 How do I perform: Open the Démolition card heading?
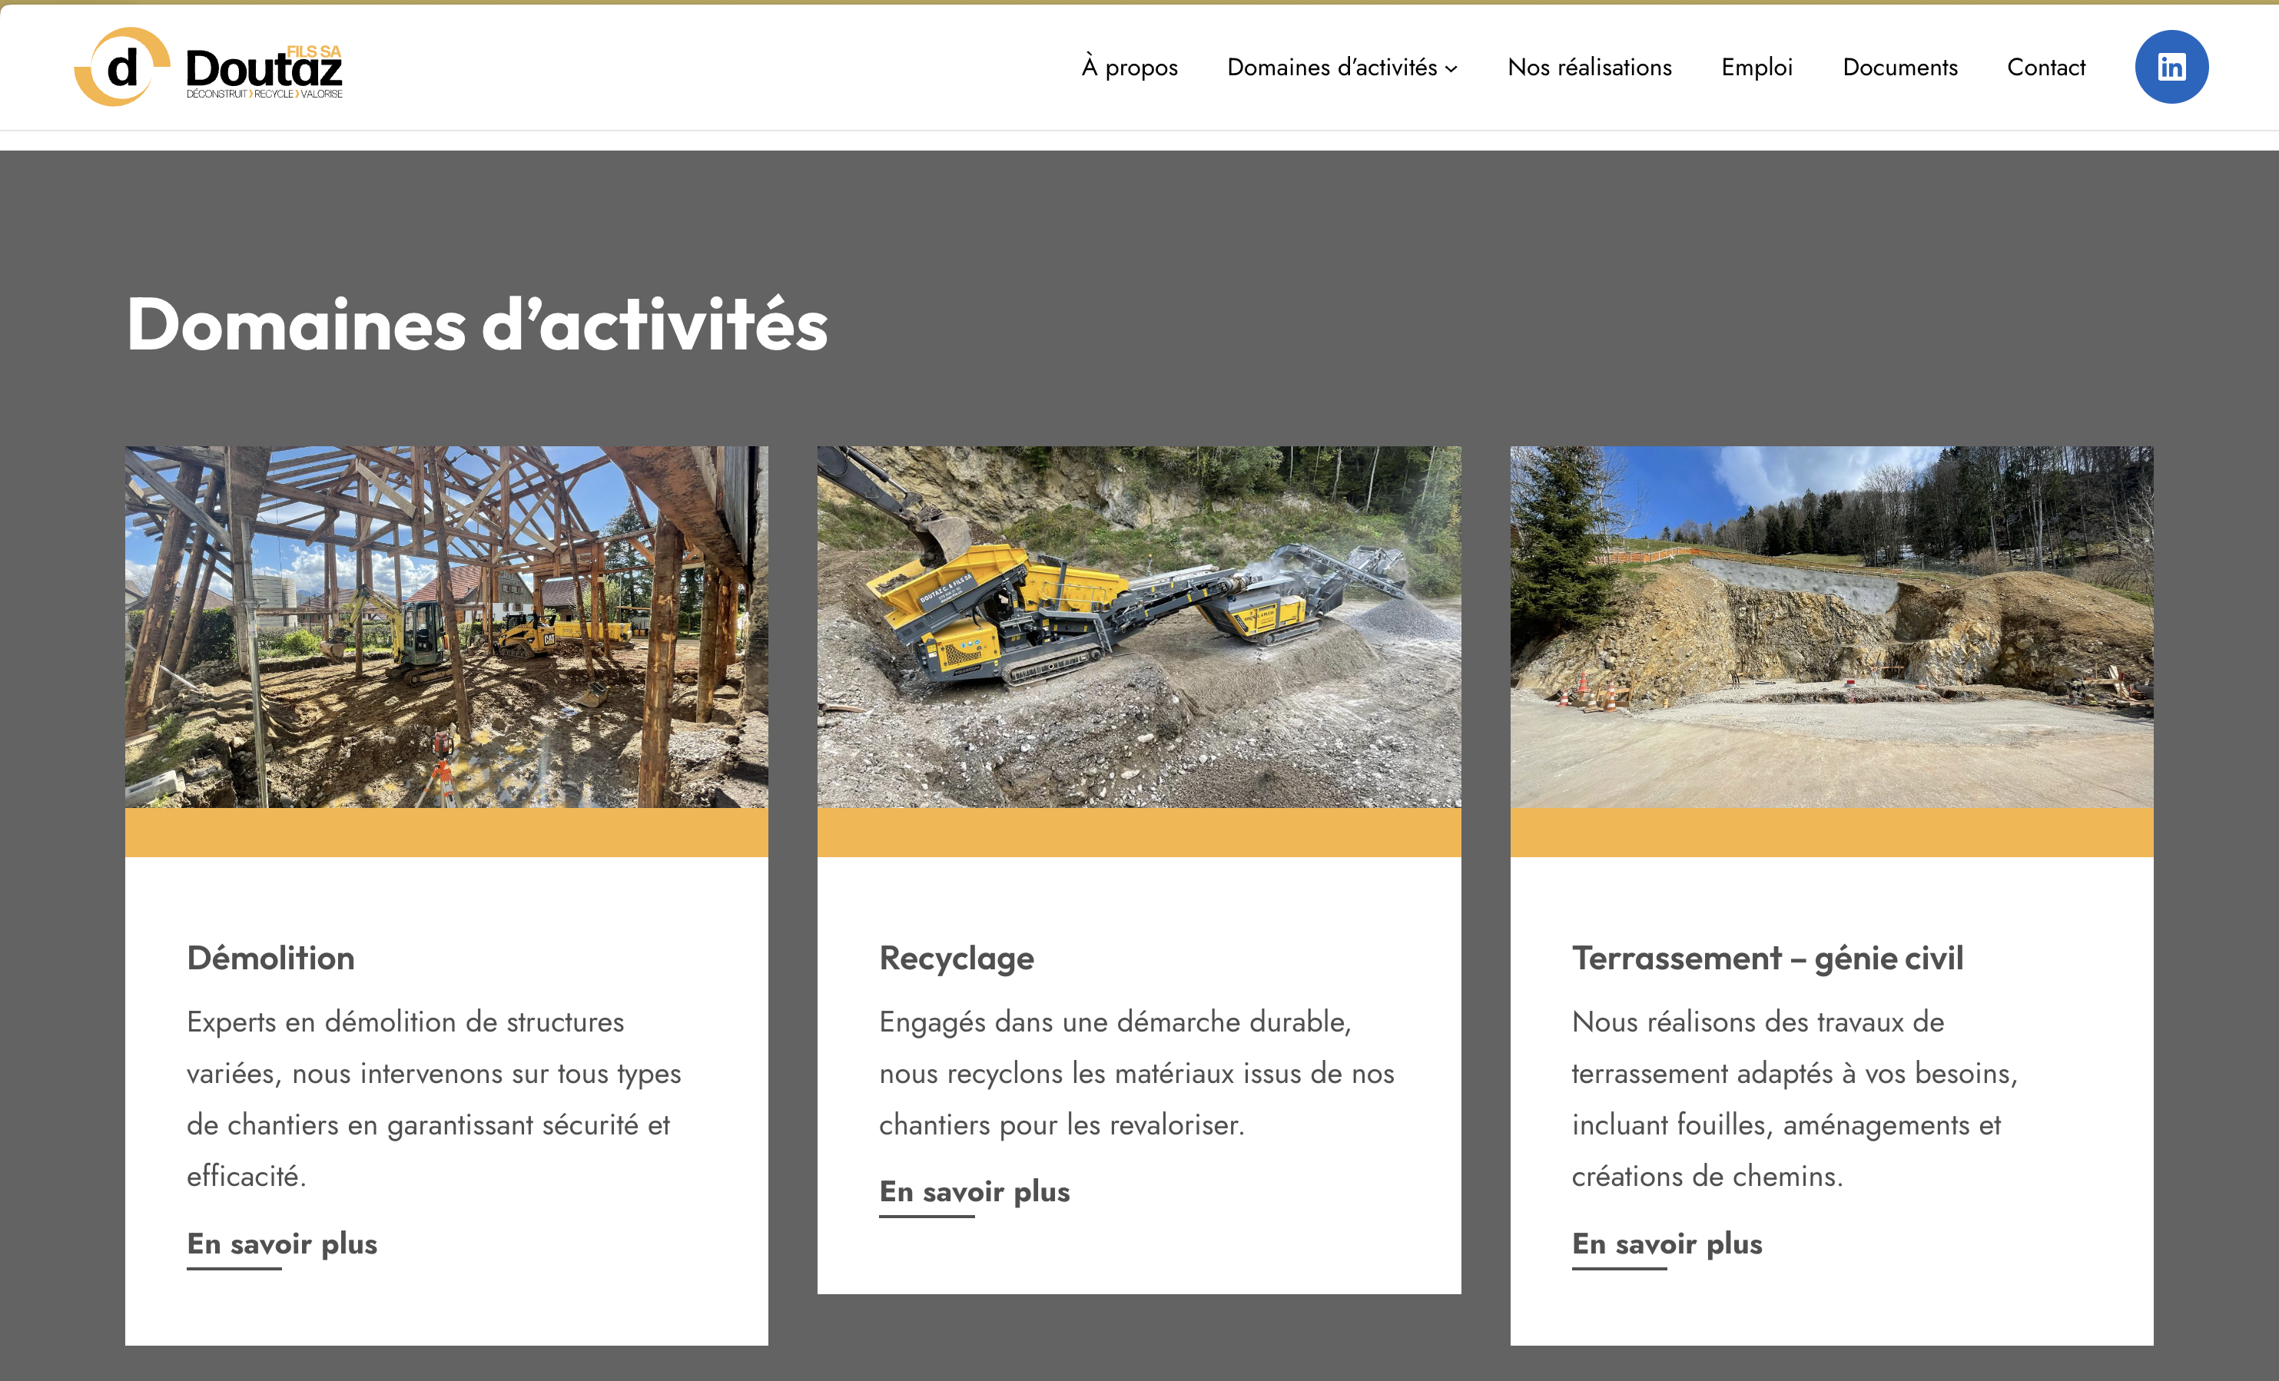(x=271, y=958)
